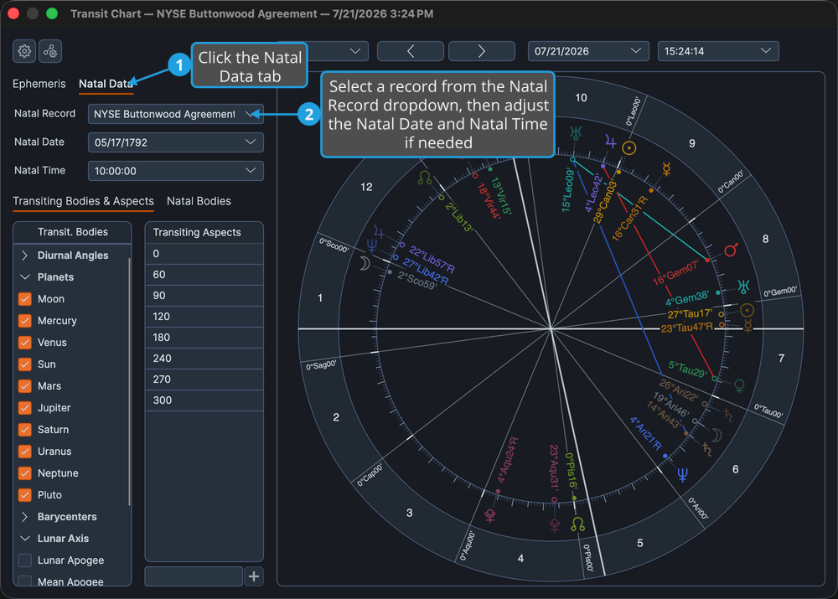838x599 pixels.
Task: Click the Transit. Bodies list scrollbar
Action: (x=129, y=381)
